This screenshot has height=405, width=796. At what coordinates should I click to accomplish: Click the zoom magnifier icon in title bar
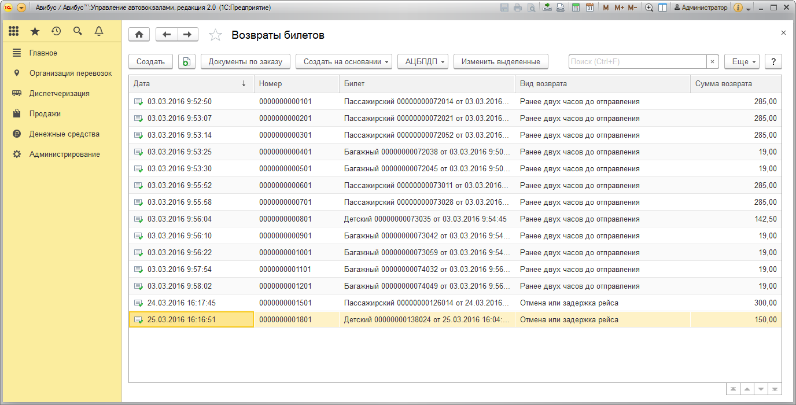[x=649, y=8]
